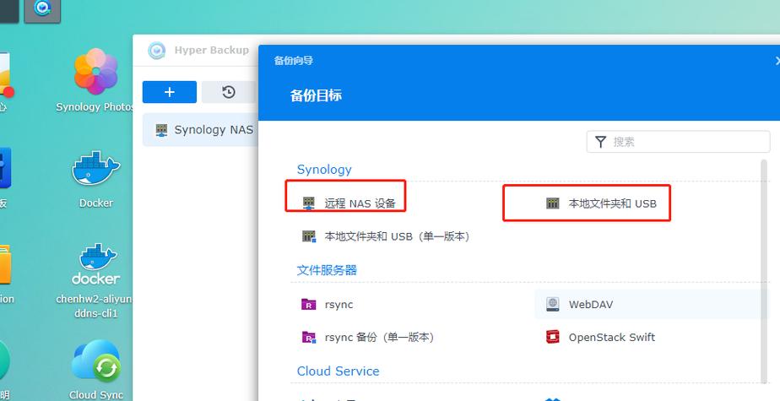Image resolution: width=780 pixels, height=401 pixels.
Task: Click the Hyper Backup window title icon
Action: coord(157,51)
